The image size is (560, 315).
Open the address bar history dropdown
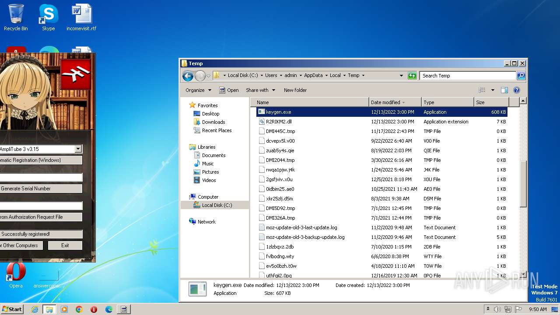pos(401,76)
